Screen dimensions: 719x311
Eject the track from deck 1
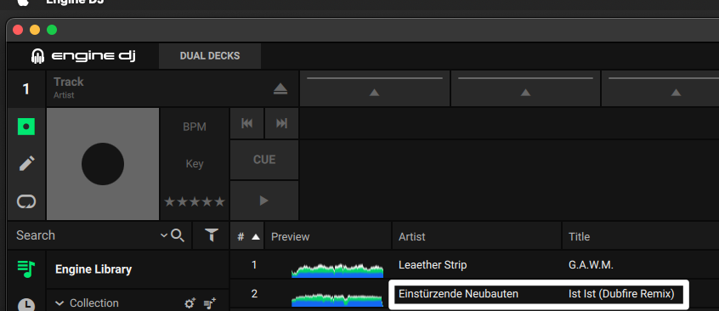pos(280,89)
